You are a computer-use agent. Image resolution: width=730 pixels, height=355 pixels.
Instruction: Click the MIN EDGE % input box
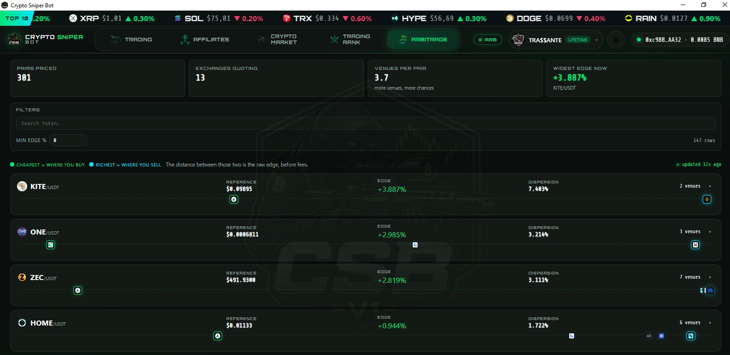click(68, 140)
